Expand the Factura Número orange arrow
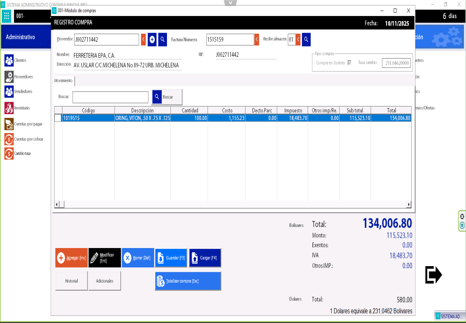The image size is (466, 323). [x=257, y=40]
